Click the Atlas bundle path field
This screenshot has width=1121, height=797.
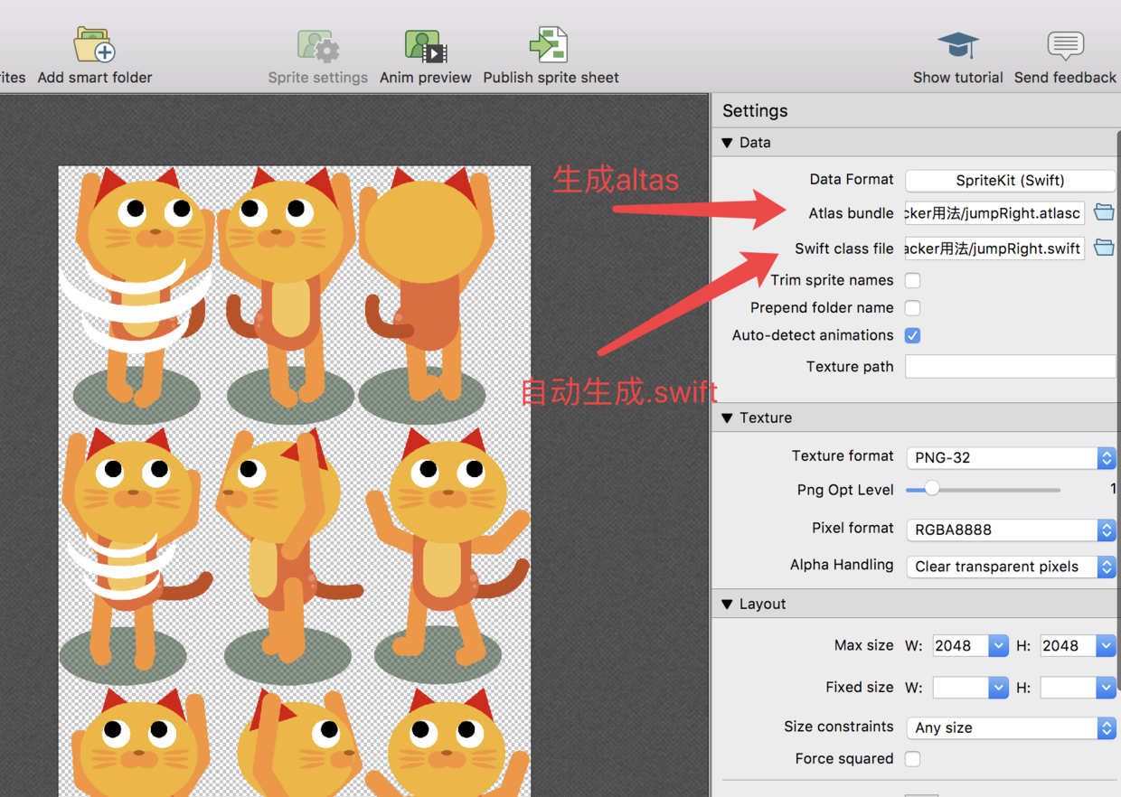click(994, 213)
